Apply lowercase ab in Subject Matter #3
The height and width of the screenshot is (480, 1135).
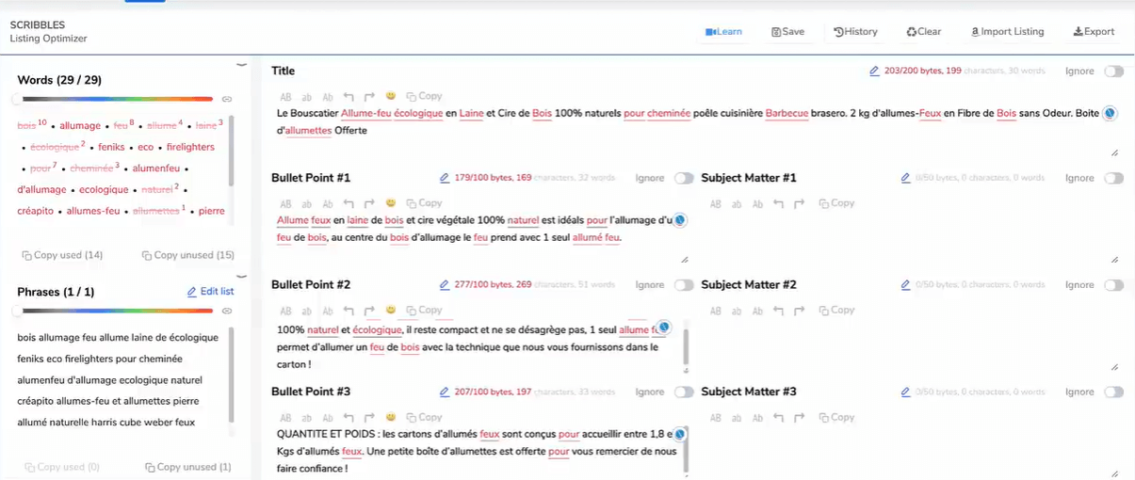click(x=737, y=419)
